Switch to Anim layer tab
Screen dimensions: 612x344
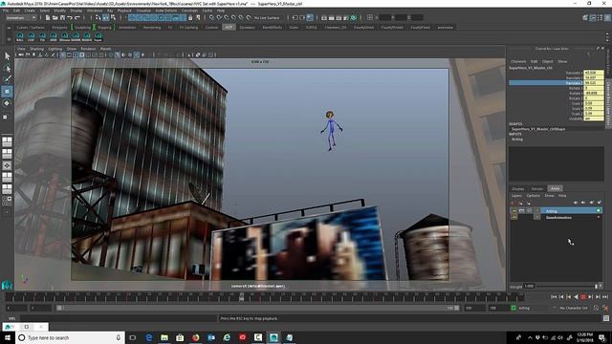(x=555, y=189)
